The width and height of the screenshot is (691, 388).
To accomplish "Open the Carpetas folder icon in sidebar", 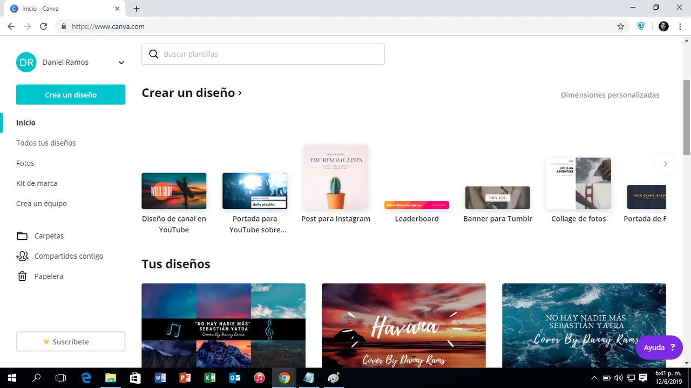I will click(22, 235).
